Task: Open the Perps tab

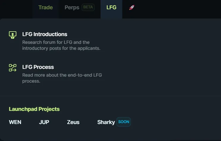Action: click(x=72, y=7)
